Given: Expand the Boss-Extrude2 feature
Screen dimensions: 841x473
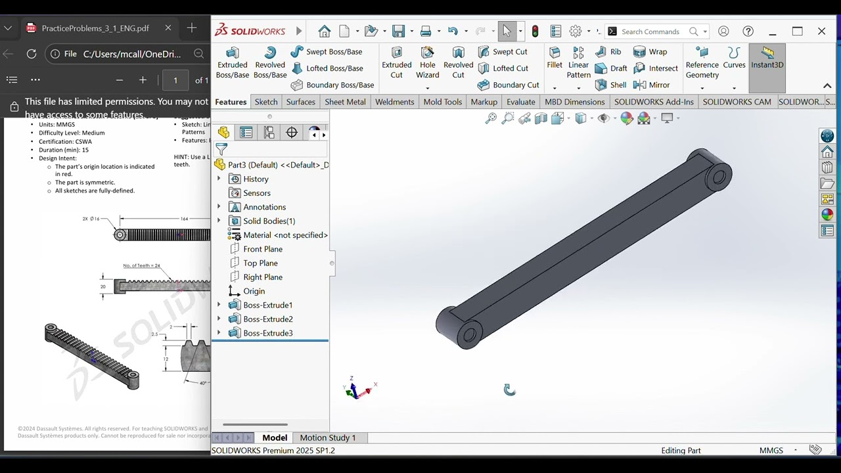Looking at the screenshot, I should (219, 319).
